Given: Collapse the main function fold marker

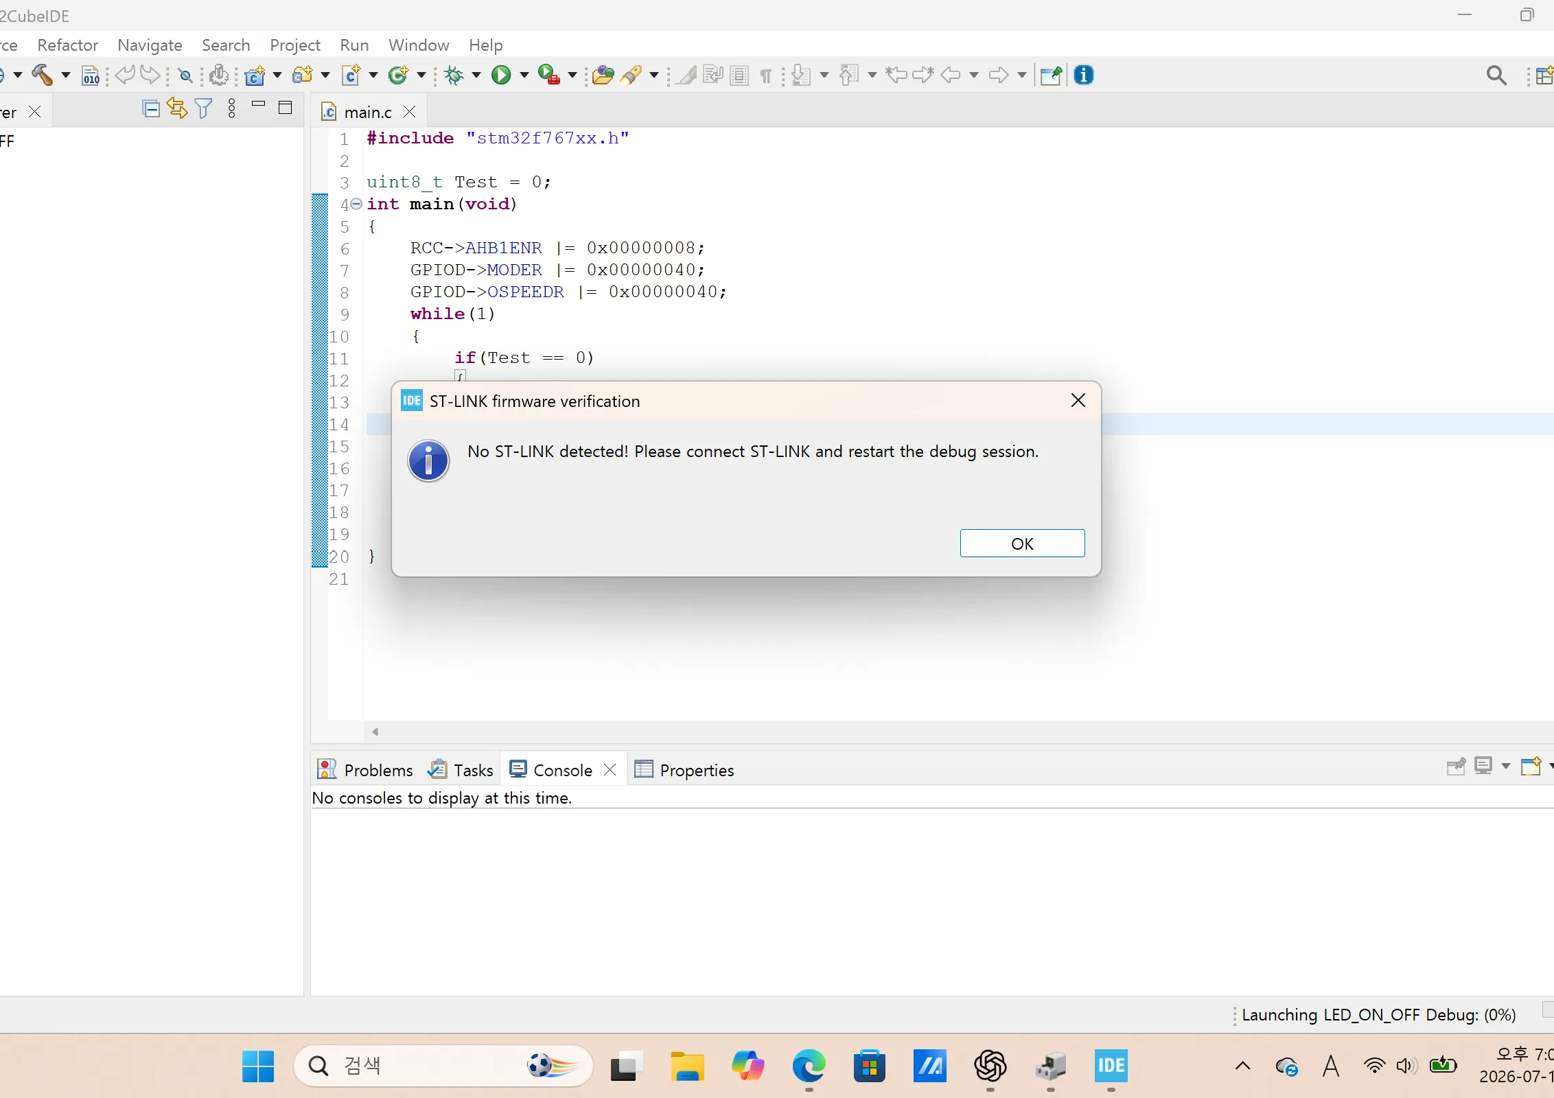Looking at the screenshot, I should coord(356,204).
